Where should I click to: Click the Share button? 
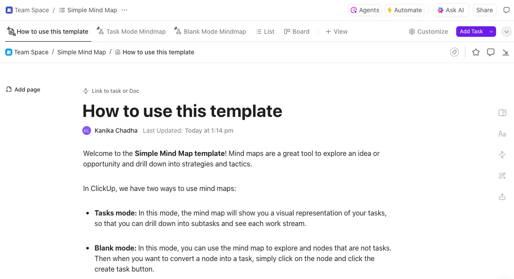tap(484, 10)
